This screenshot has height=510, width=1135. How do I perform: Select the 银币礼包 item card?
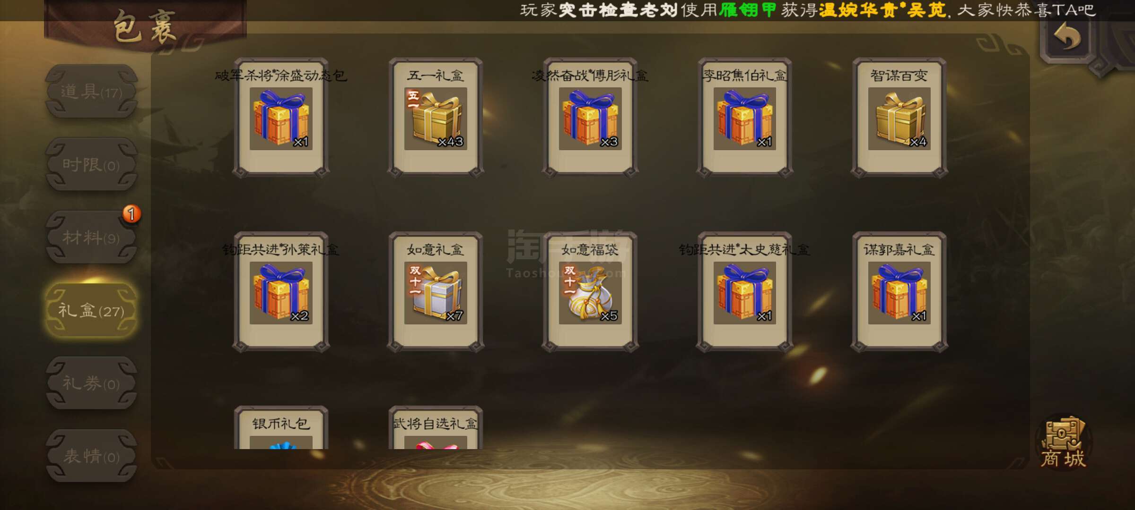point(281,429)
